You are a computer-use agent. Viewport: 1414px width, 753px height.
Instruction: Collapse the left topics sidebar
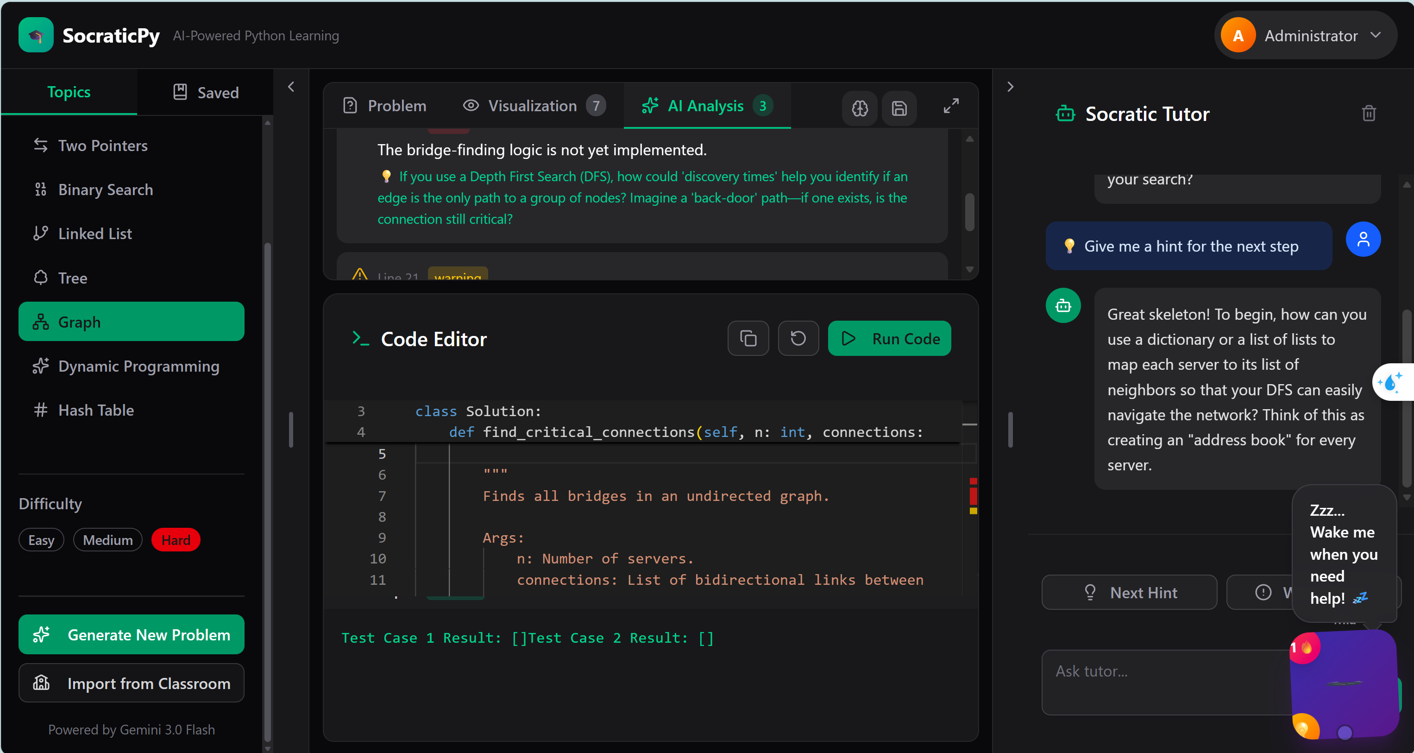point(291,87)
